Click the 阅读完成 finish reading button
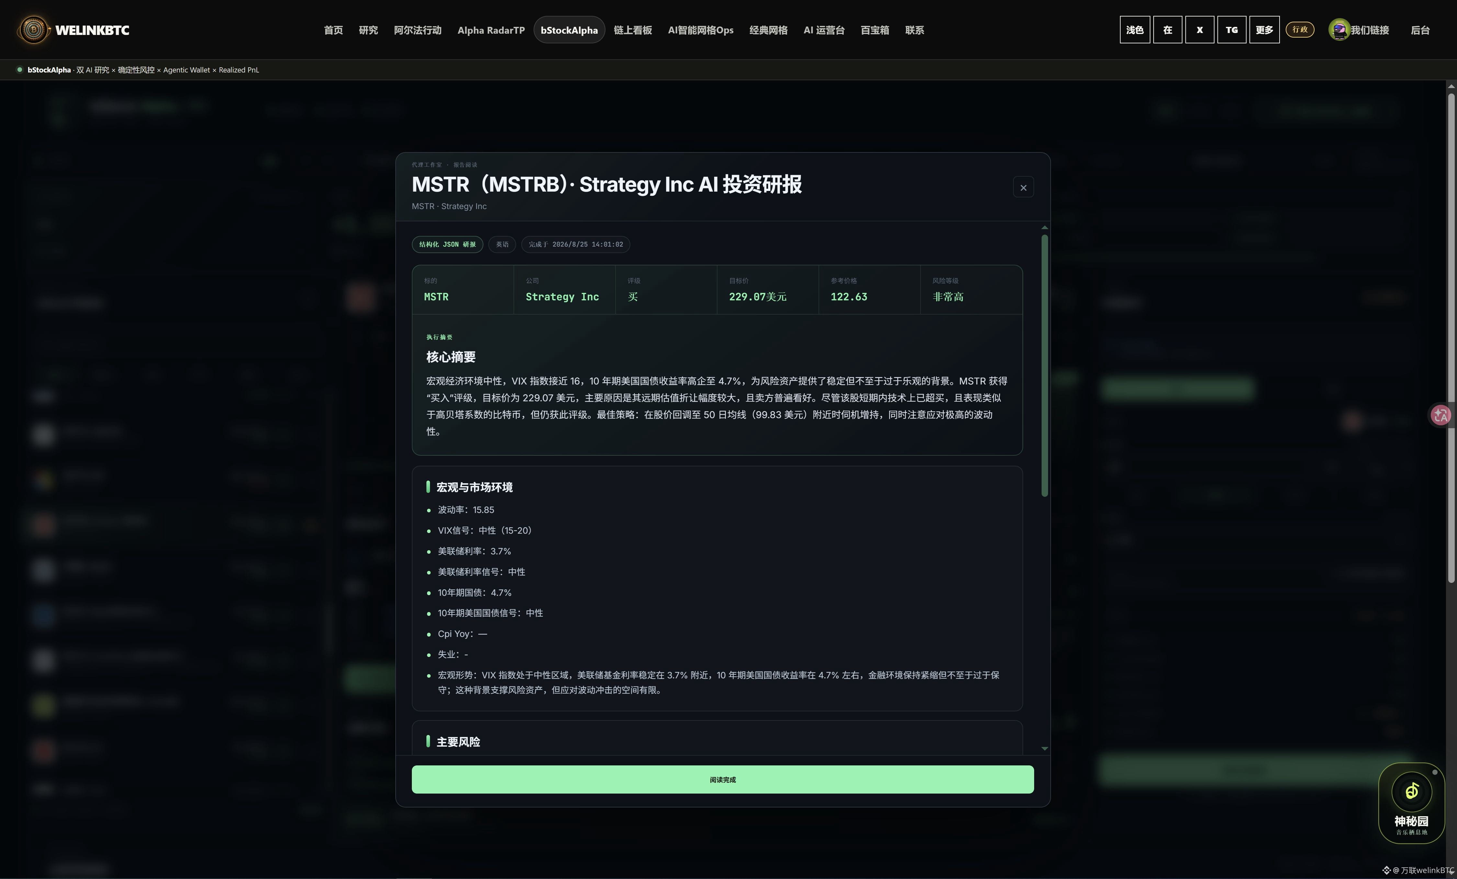The height and width of the screenshot is (879, 1457). click(723, 779)
